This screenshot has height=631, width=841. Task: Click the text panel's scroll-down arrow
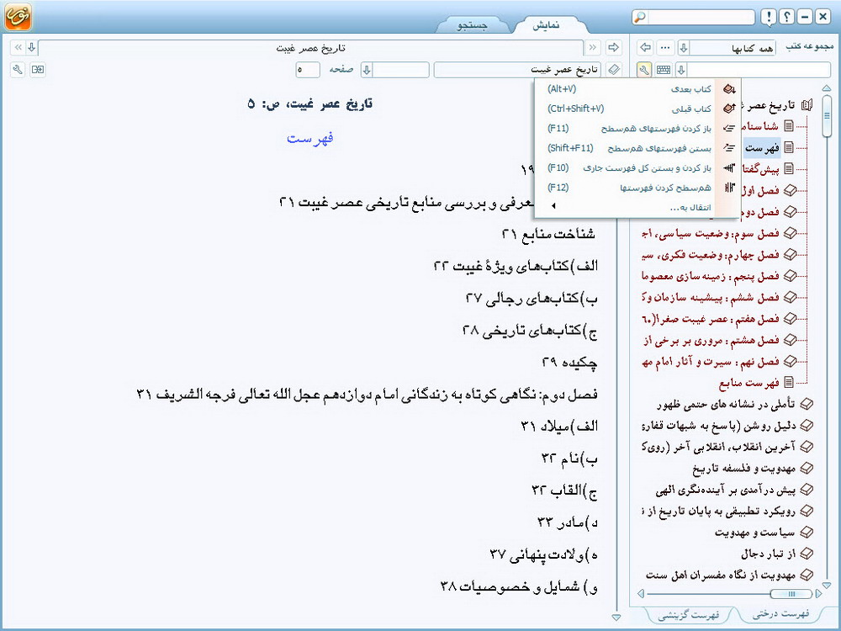[x=616, y=618]
